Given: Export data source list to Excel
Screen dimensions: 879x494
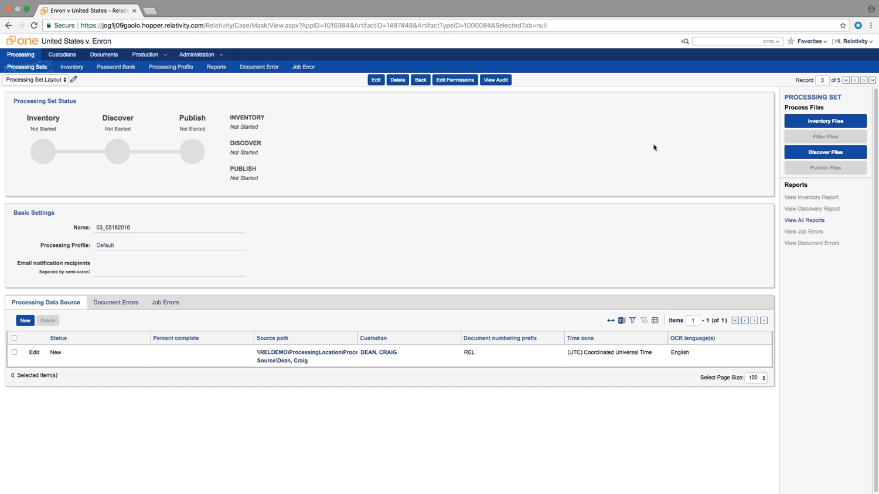Looking at the screenshot, I should (x=622, y=320).
